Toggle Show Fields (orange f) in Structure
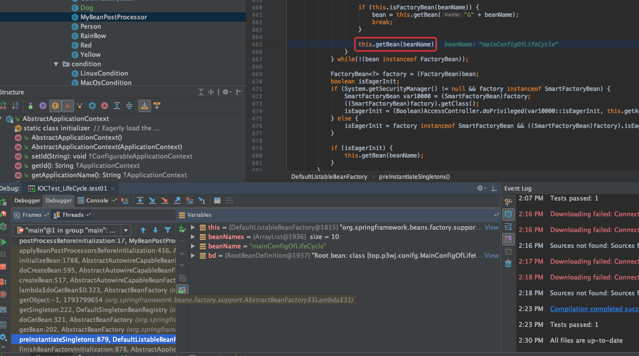The image size is (639, 356). [55, 106]
